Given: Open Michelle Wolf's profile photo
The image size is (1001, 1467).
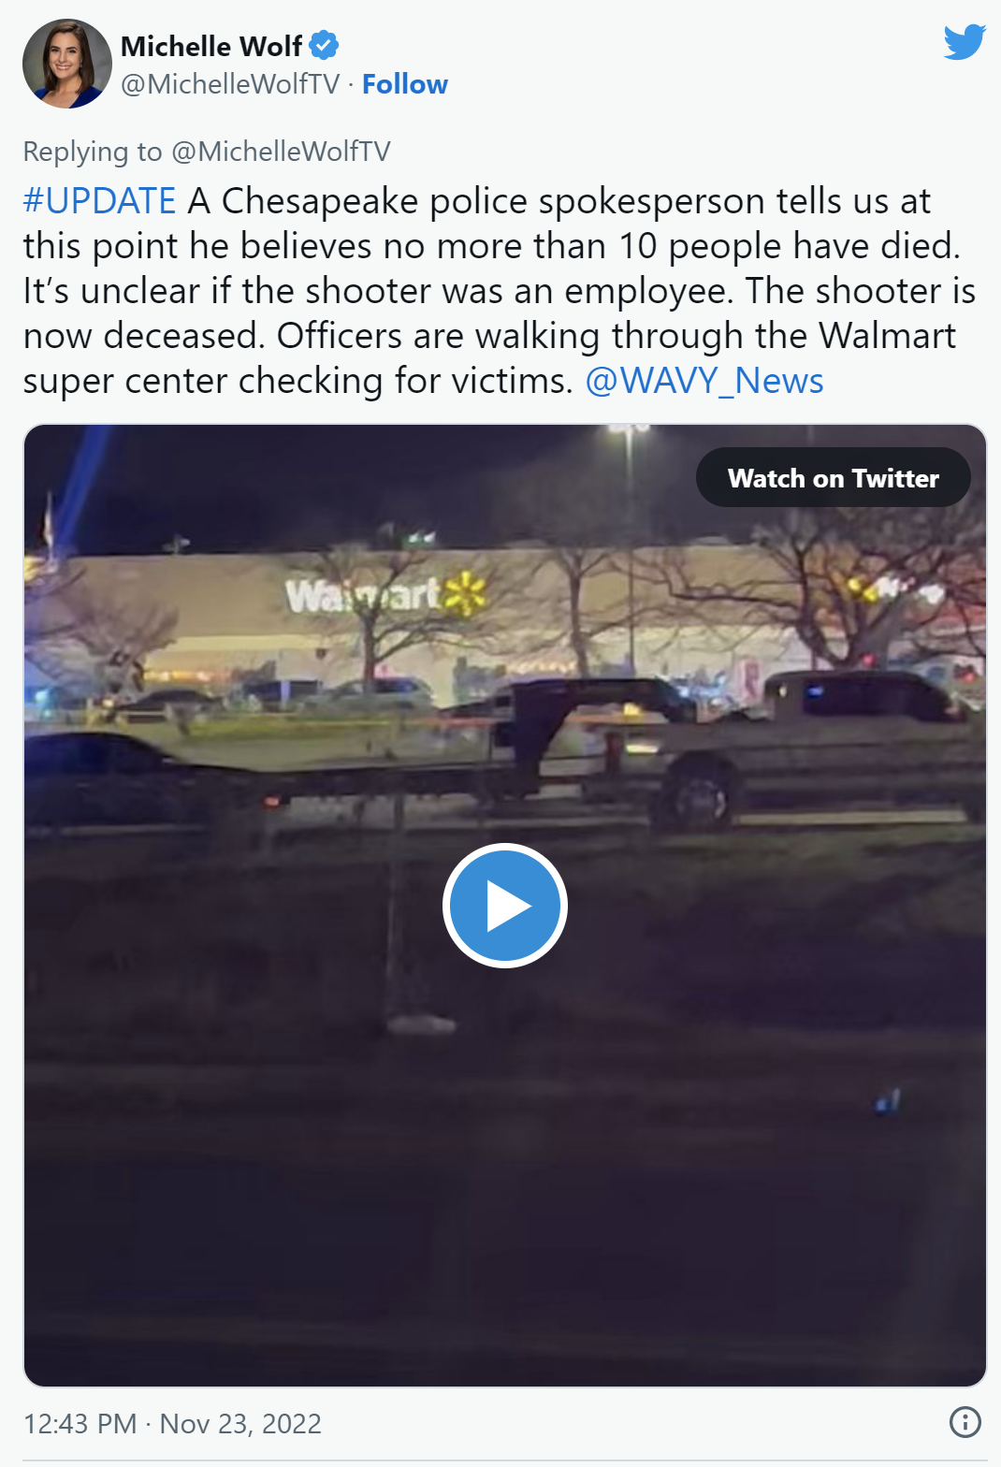Looking at the screenshot, I should click(67, 64).
